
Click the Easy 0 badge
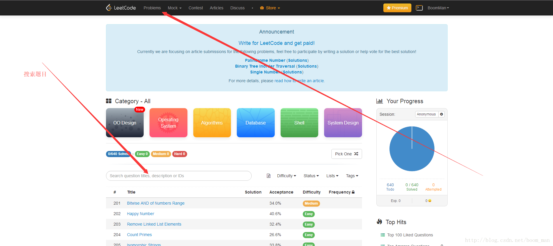(x=142, y=154)
